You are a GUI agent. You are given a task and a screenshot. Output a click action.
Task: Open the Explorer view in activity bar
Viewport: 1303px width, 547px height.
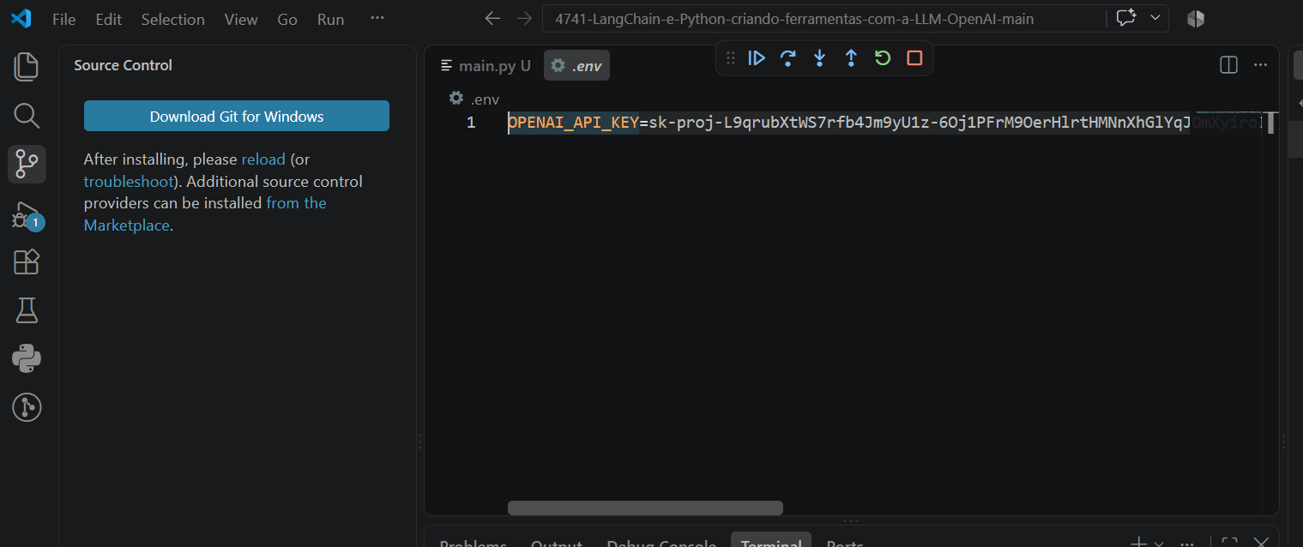point(27,67)
